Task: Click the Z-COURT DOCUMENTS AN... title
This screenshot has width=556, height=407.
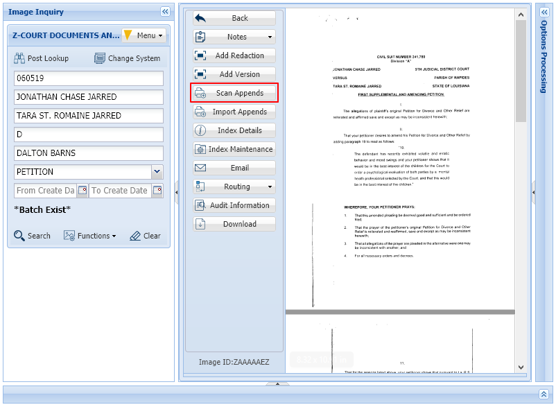Action: (x=66, y=35)
